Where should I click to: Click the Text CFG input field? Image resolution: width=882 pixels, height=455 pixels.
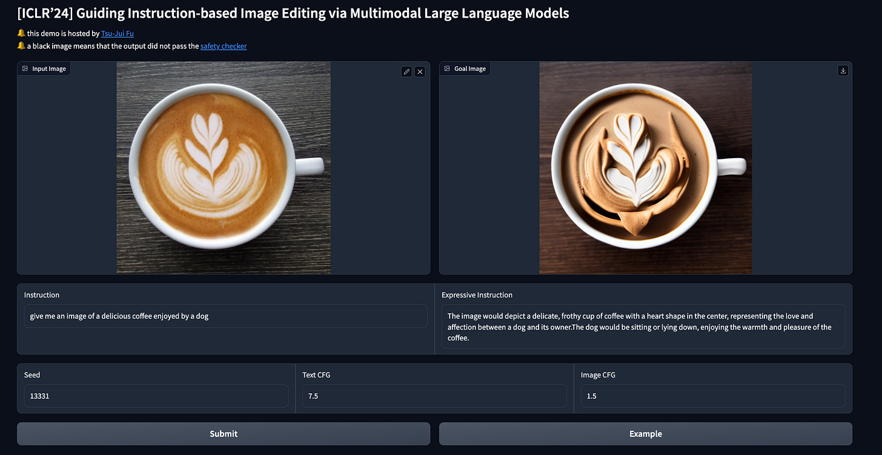(434, 396)
